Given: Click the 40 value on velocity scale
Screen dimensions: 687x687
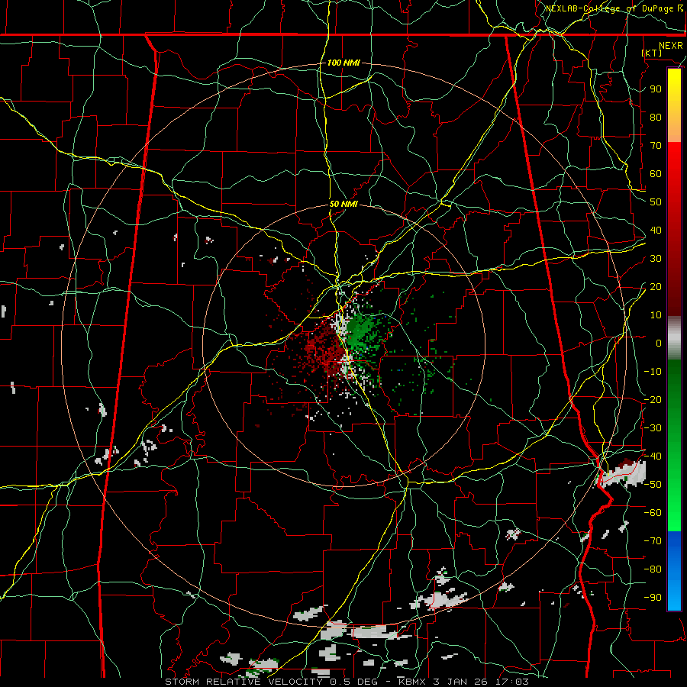Looking at the screenshot, I should [656, 230].
